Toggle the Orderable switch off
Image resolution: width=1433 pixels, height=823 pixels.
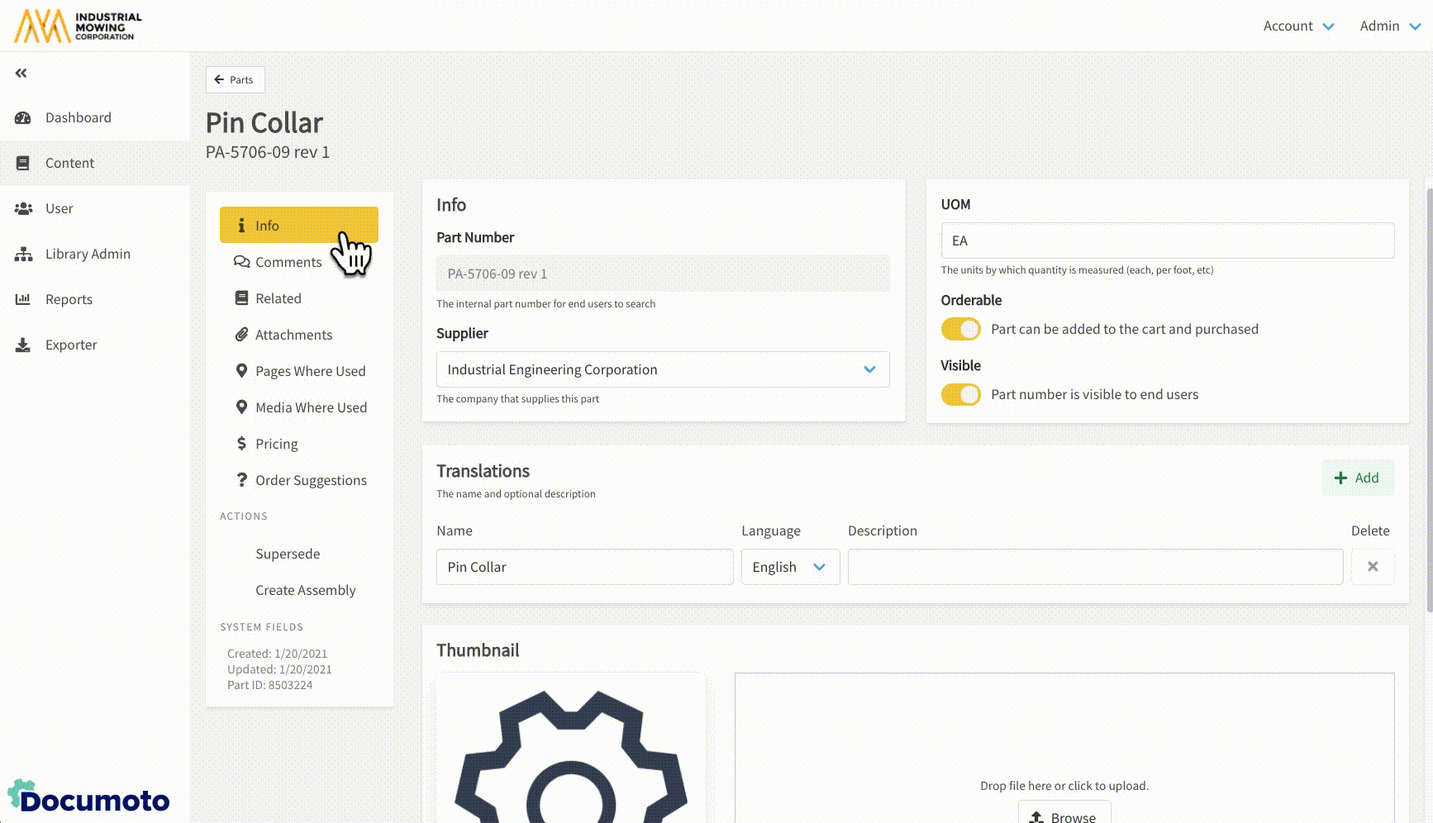[960, 329]
